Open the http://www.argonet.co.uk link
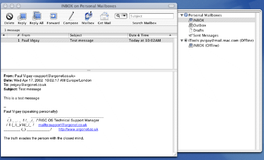This screenshot has width=264, height=160. click(x=78, y=129)
